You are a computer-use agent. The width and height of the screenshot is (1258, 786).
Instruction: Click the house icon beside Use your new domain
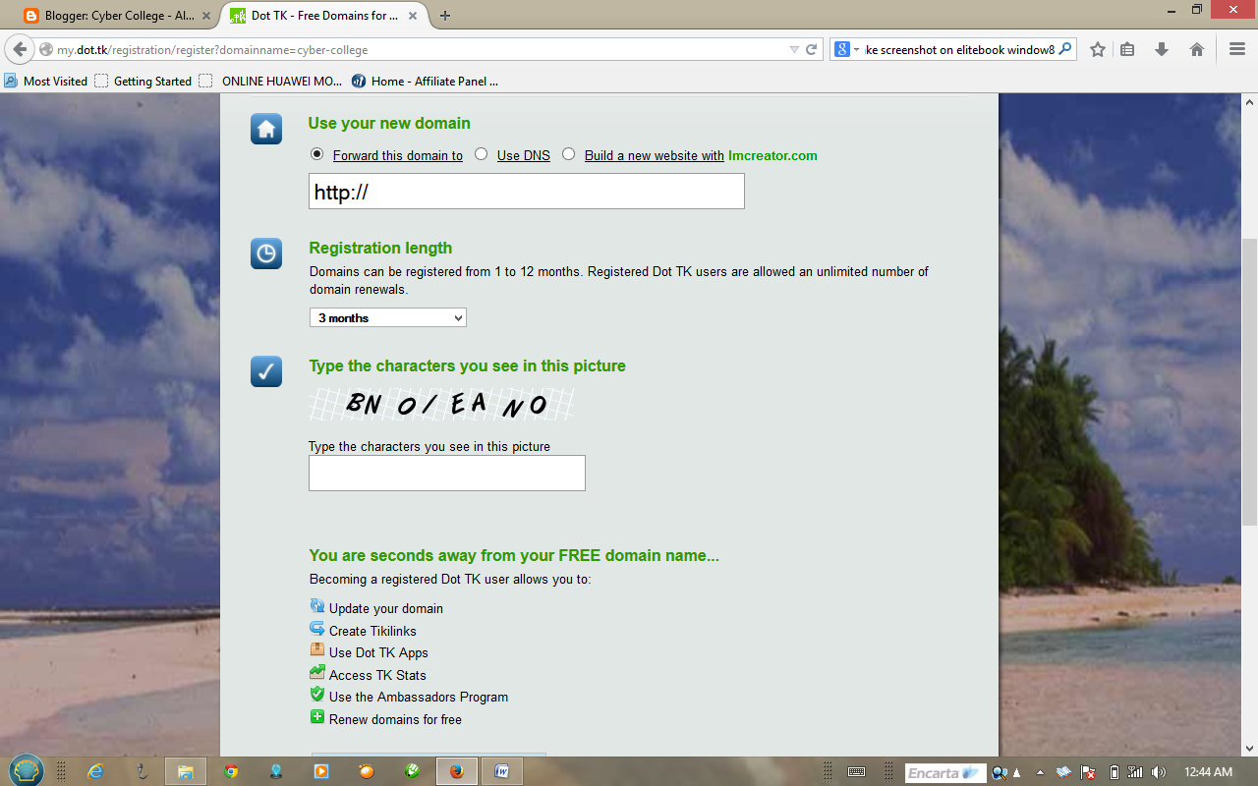click(x=266, y=129)
